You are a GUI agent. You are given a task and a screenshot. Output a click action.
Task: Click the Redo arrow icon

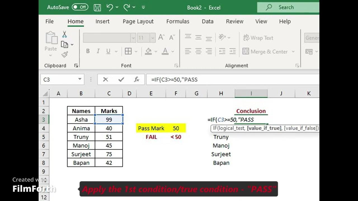127,8
